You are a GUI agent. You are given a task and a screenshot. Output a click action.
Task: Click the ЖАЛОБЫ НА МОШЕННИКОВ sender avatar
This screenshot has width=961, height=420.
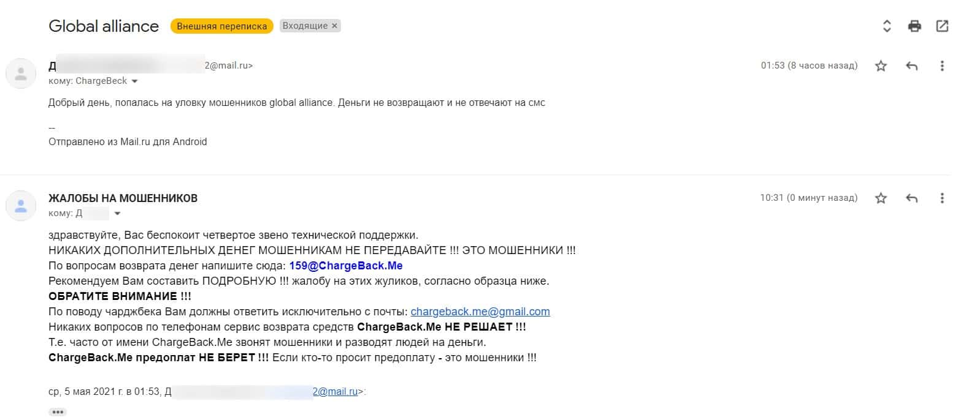pyautogui.click(x=21, y=206)
